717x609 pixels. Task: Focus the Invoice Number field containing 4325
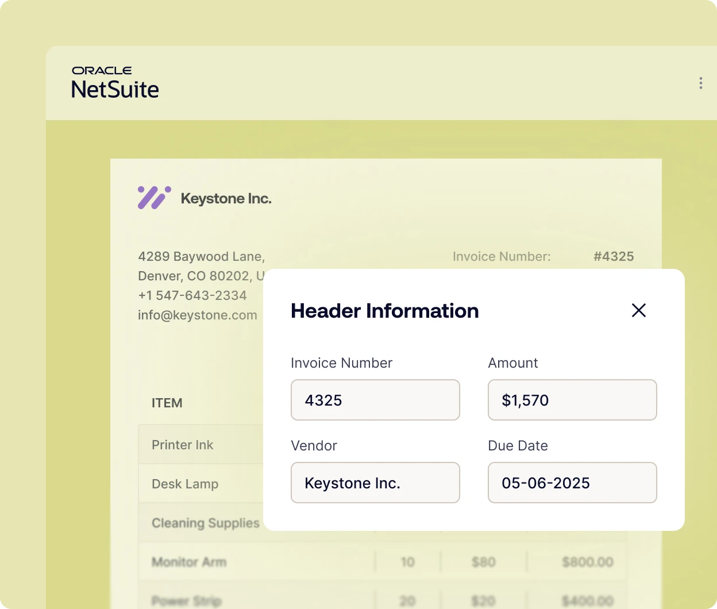375,400
